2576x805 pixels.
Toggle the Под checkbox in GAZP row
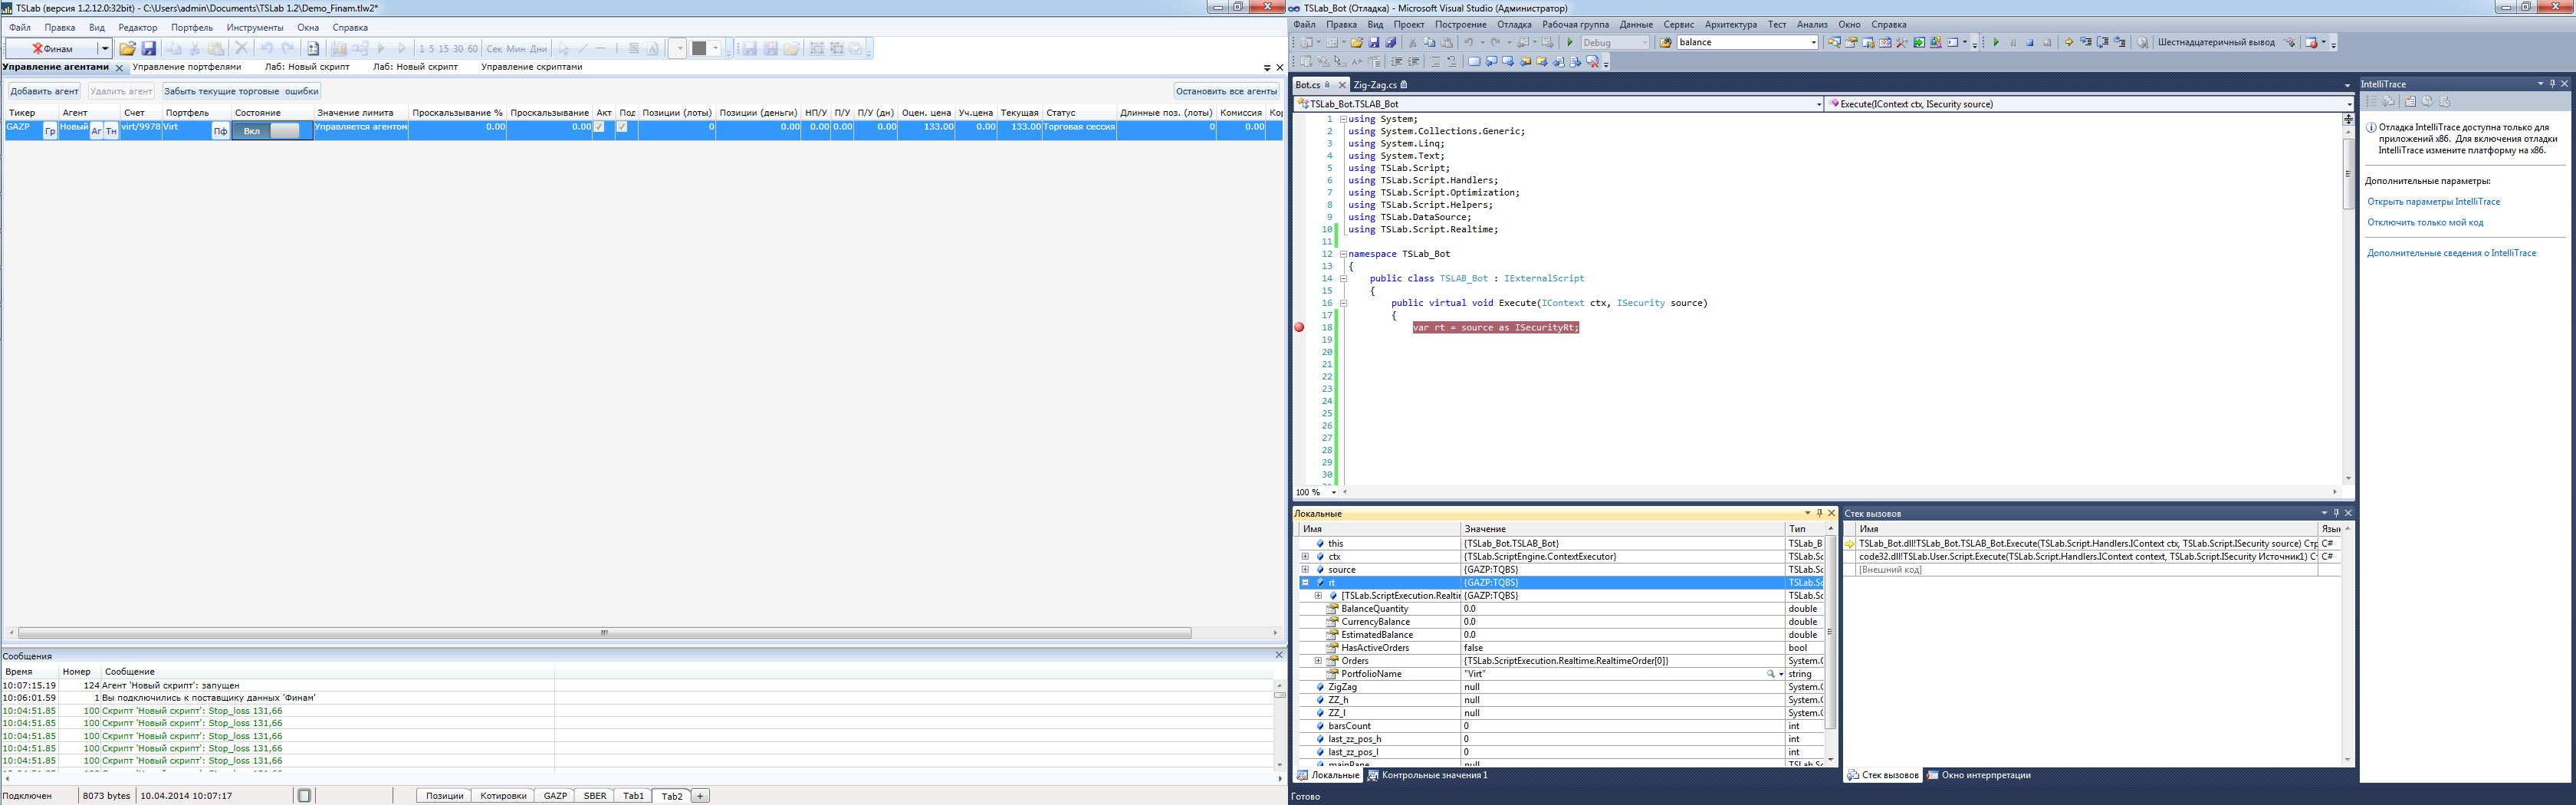coord(622,128)
